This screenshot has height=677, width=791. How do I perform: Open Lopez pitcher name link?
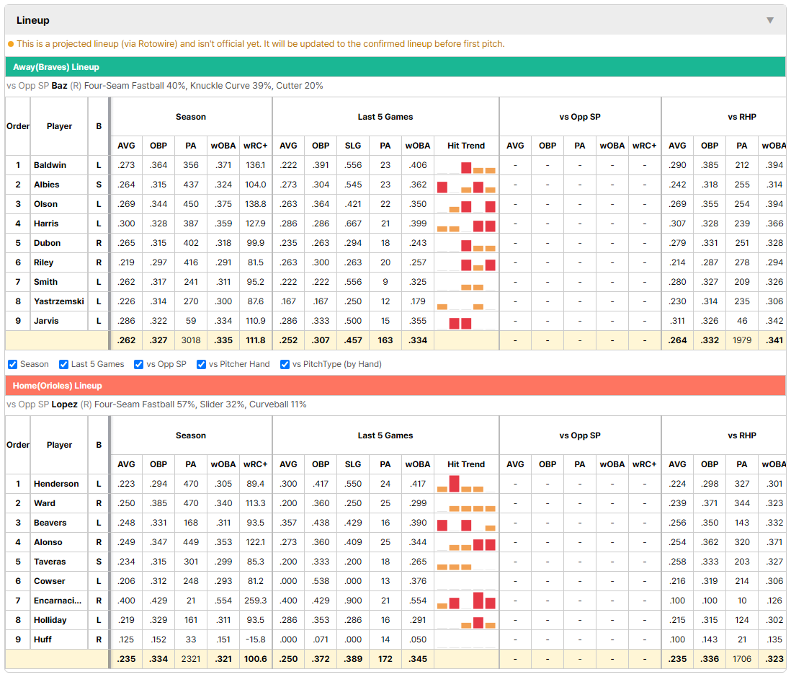coord(65,404)
